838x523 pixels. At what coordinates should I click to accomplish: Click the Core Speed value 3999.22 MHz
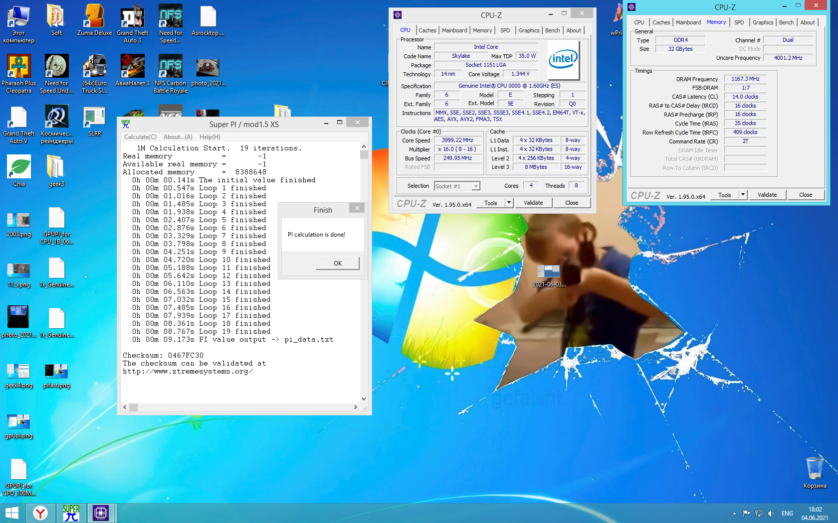[x=457, y=140]
